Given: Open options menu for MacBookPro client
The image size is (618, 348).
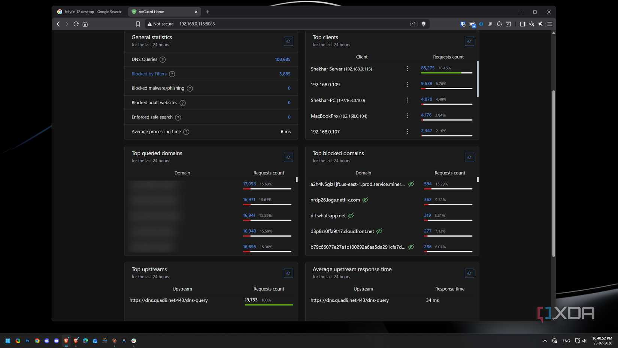Looking at the screenshot, I should coord(407,116).
